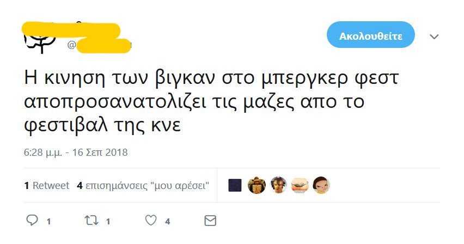Toggle the blue Ακολουθείτε follow button
Image resolution: width=464 pixels, height=244 pixels.
[370, 36]
